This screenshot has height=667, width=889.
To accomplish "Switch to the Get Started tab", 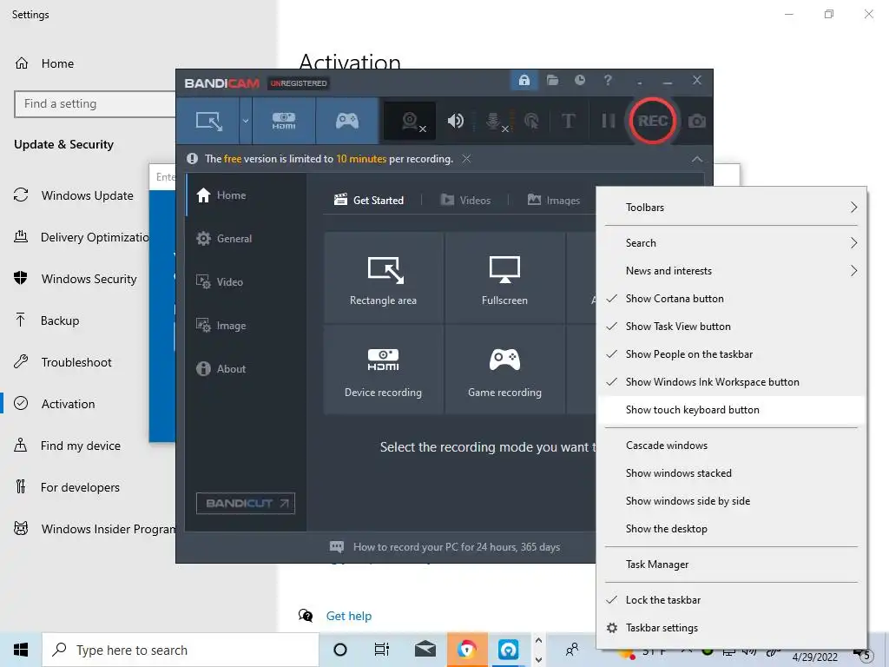I will [369, 201].
